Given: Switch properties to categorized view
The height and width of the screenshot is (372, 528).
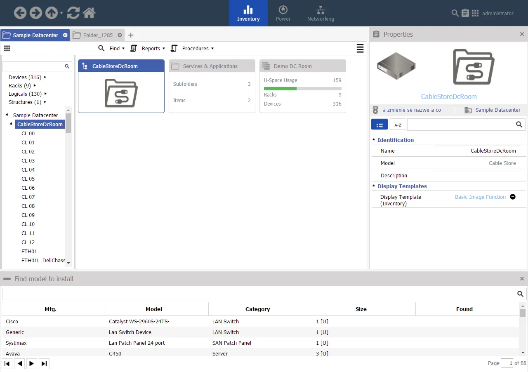Looking at the screenshot, I should 379,125.
